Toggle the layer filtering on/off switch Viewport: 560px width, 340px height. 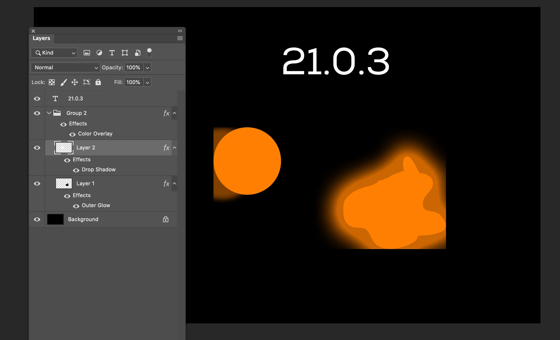(x=149, y=52)
